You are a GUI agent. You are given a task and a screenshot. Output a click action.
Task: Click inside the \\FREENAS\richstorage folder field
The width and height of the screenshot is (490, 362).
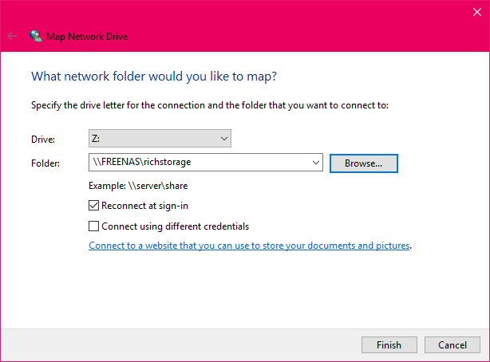tap(200, 163)
